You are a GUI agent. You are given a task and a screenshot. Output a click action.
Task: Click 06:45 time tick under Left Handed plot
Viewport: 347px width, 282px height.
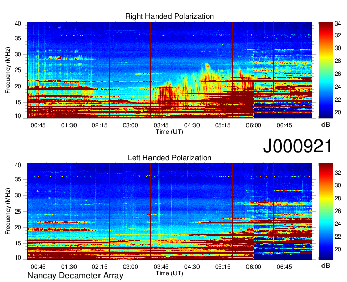[284, 267]
